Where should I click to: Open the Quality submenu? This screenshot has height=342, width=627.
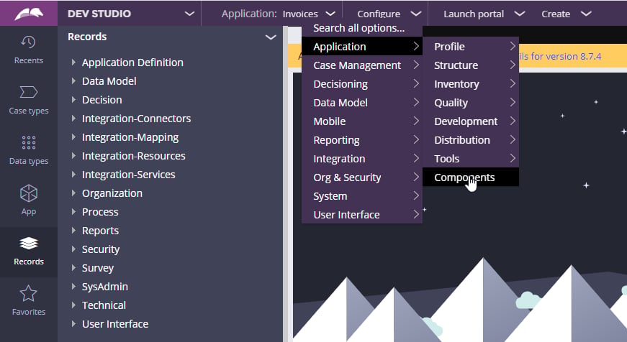[471, 103]
